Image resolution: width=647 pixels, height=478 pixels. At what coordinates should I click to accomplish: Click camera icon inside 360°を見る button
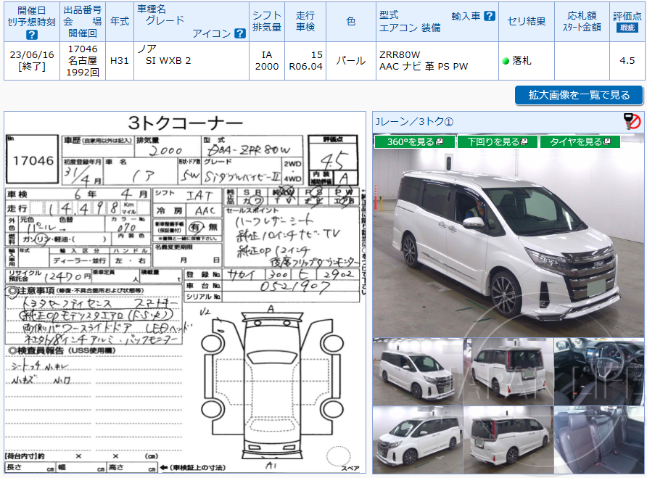click(x=440, y=140)
